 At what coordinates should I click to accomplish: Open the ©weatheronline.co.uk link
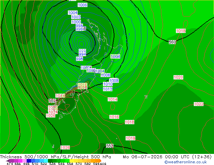coord(186,162)
